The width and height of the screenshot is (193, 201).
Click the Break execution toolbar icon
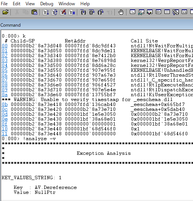72,12
